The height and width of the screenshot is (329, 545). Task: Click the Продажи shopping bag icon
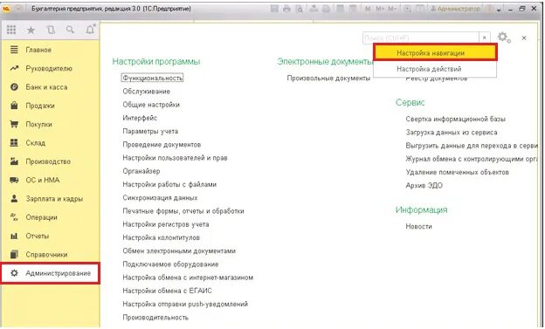tap(14, 106)
